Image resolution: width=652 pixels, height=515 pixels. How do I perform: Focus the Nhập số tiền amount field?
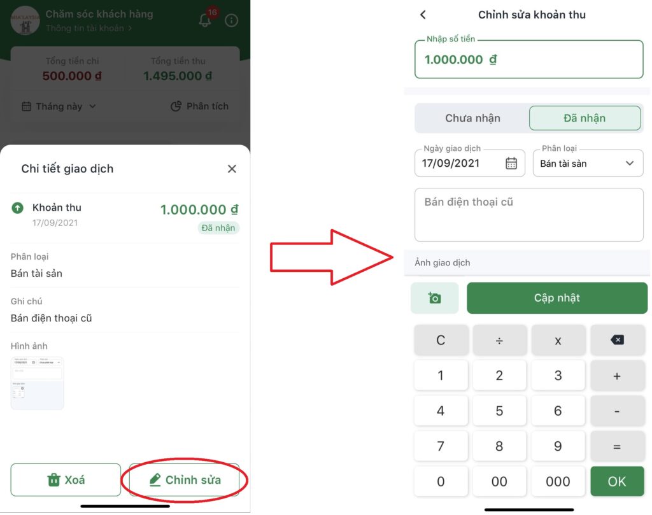click(529, 59)
